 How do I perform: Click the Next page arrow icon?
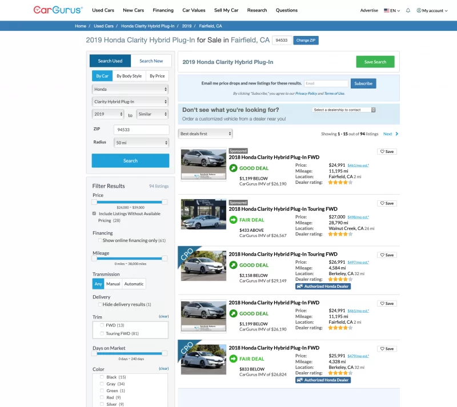(397, 134)
